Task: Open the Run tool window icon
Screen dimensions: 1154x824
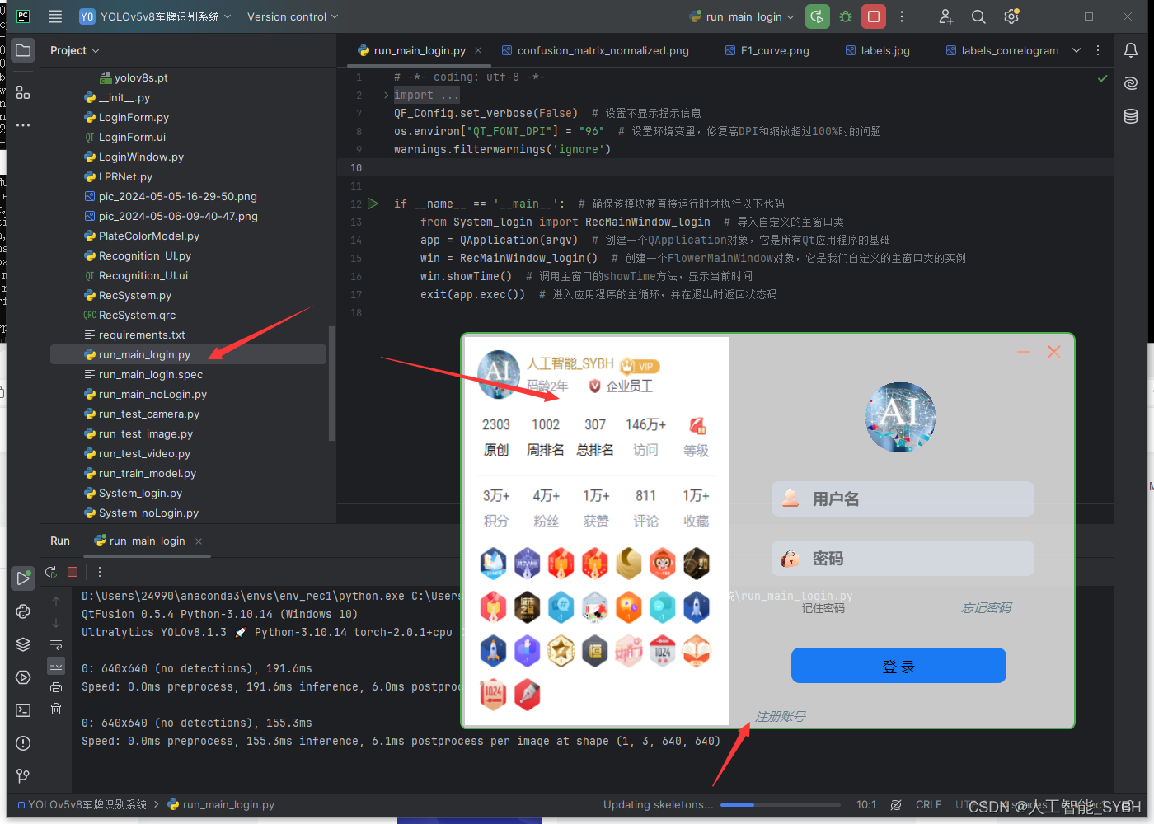Action: (x=23, y=578)
